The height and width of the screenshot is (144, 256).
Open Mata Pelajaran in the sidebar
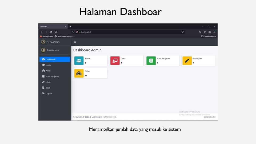(55, 77)
